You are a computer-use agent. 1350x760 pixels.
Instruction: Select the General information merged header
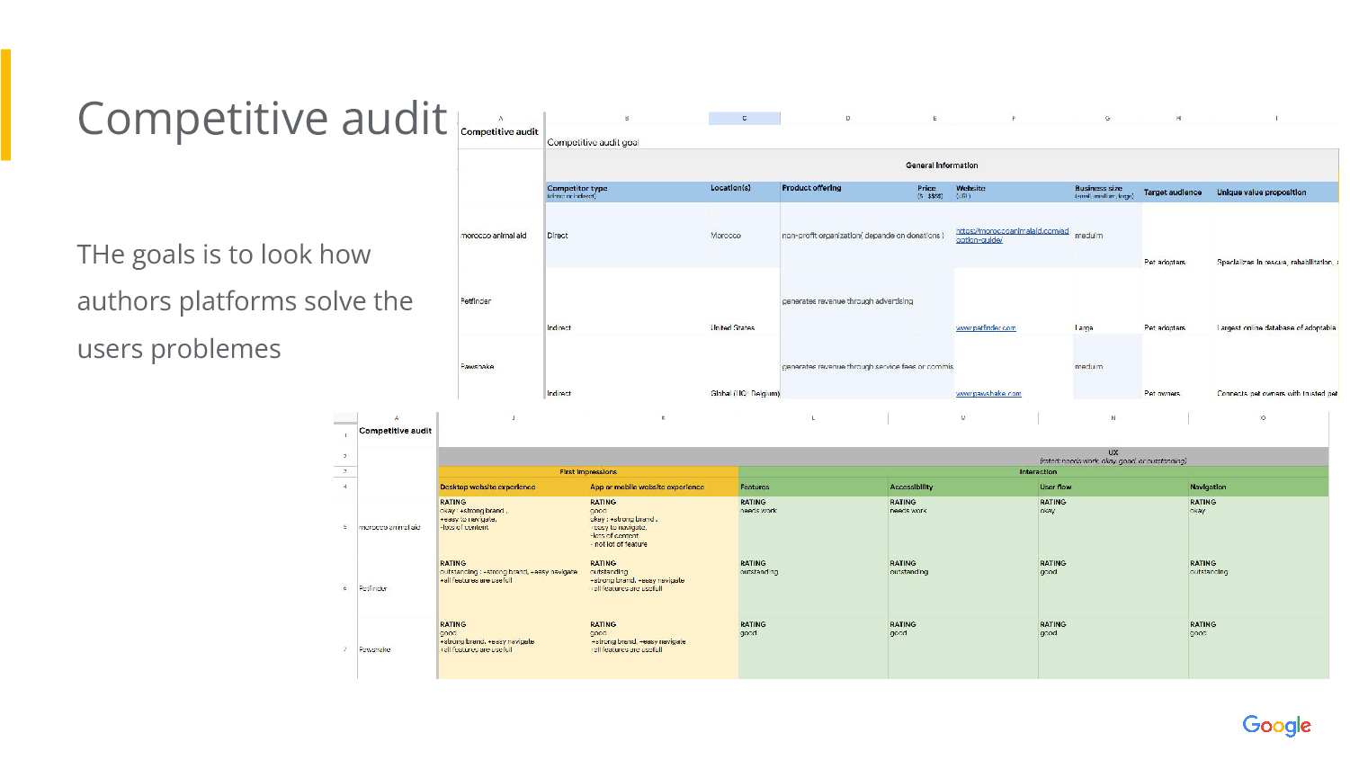941,165
